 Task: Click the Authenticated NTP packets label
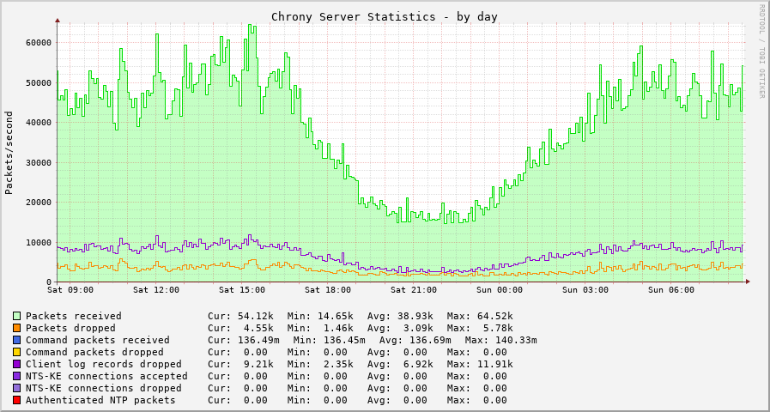[100, 400]
